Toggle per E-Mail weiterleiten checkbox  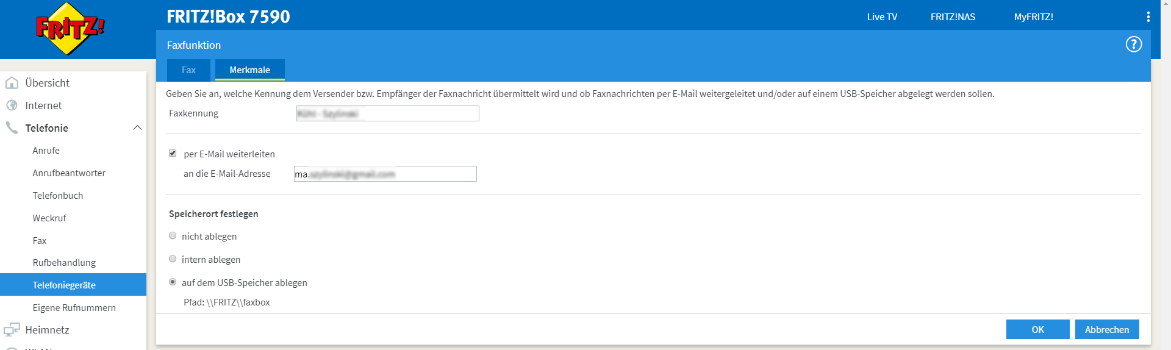pos(173,154)
